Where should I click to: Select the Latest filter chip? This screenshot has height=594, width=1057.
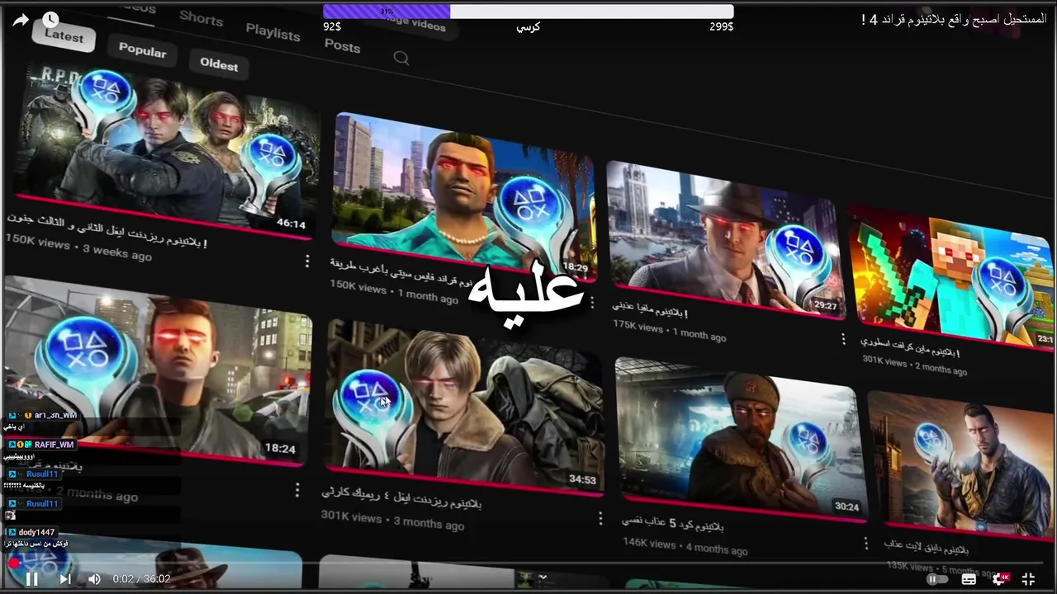pos(64,35)
